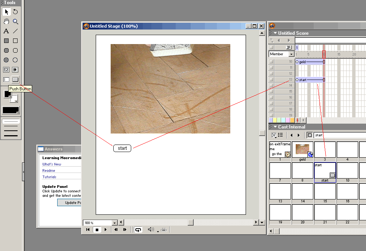Viewport: 366px width, 251px height.
Task: Toggle the Score effects channels display
Action: pos(289,47)
